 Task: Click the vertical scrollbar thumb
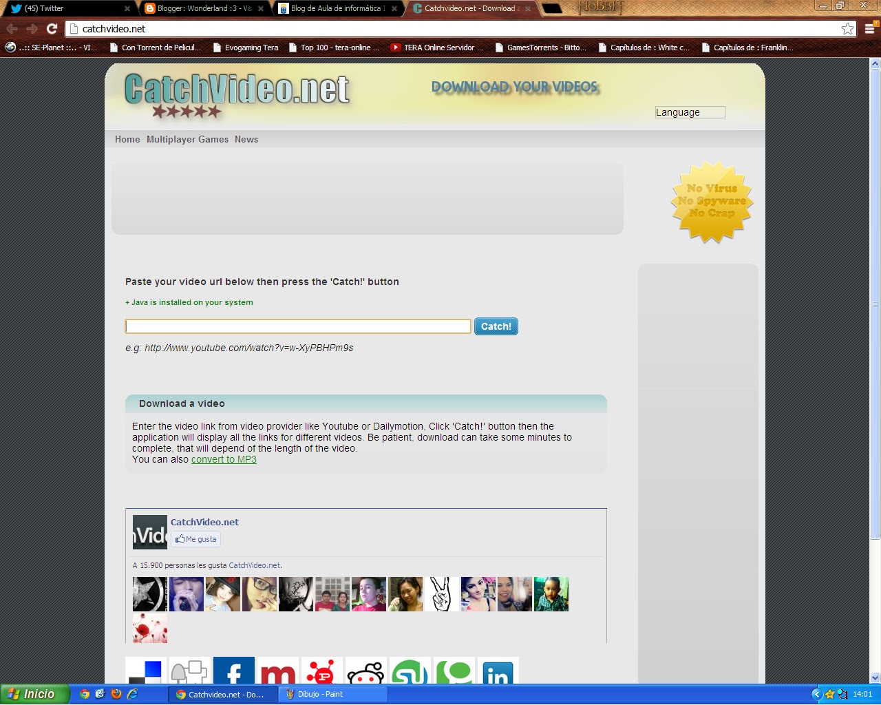pos(875,304)
